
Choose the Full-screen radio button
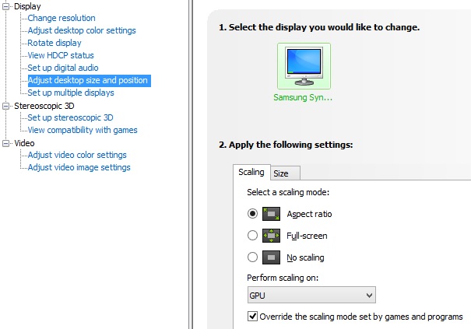pyautogui.click(x=252, y=235)
